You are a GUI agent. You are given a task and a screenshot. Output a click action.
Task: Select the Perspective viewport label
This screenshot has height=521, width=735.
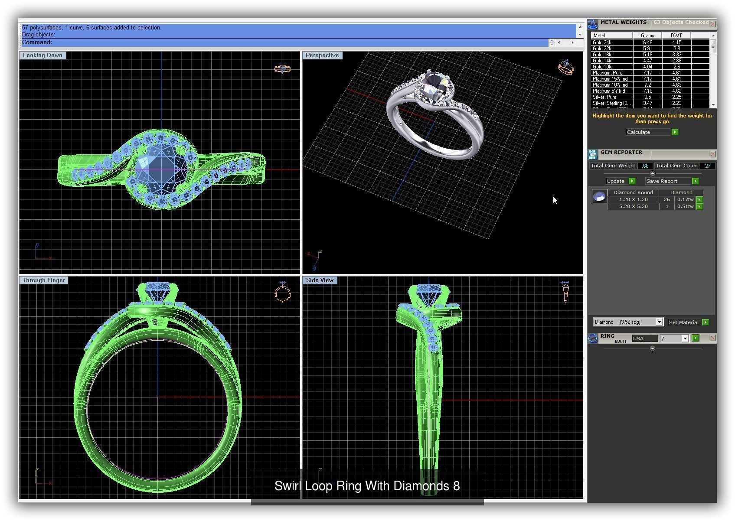point(322,55)
